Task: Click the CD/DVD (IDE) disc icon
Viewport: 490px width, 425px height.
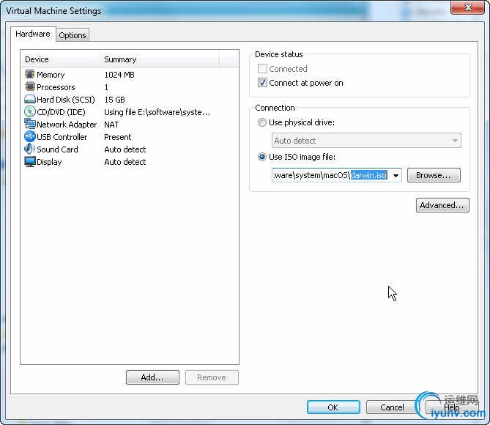Action: pos(30,111)
